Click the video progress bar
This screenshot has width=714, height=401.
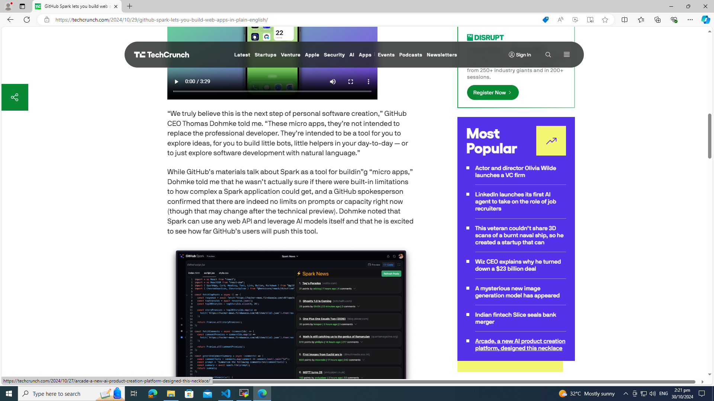(272, 91)
